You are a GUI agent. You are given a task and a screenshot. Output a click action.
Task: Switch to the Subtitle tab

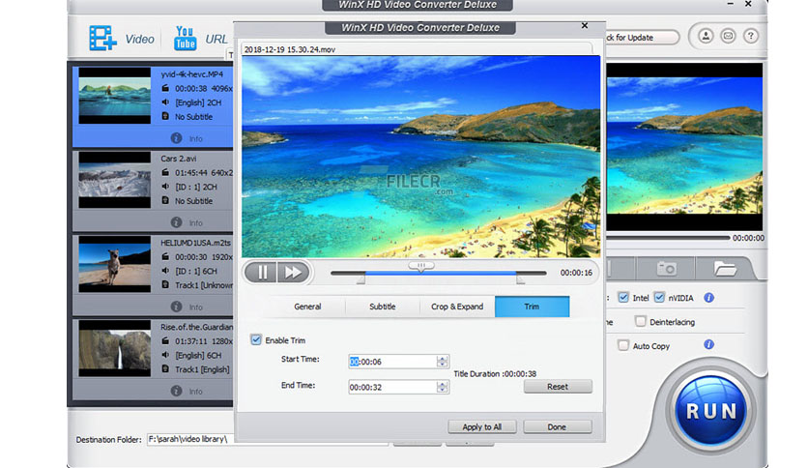(383, 307)
